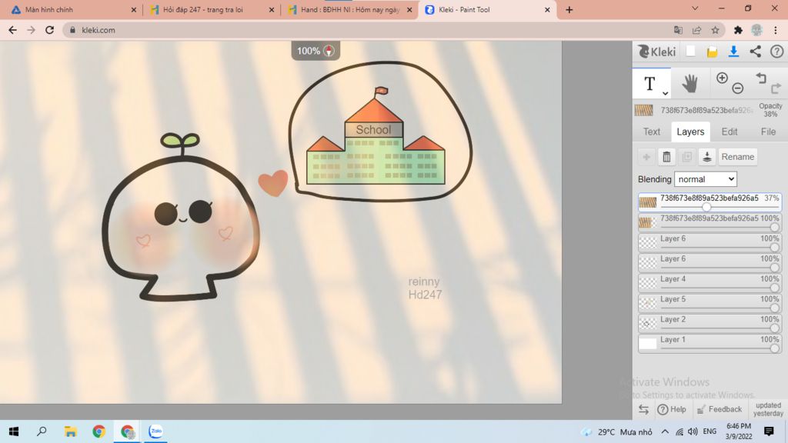Download the image with the blue arrow icon
Image resolution: width=788 pixels, height=443 pixels.
click(x=733, y=52)
